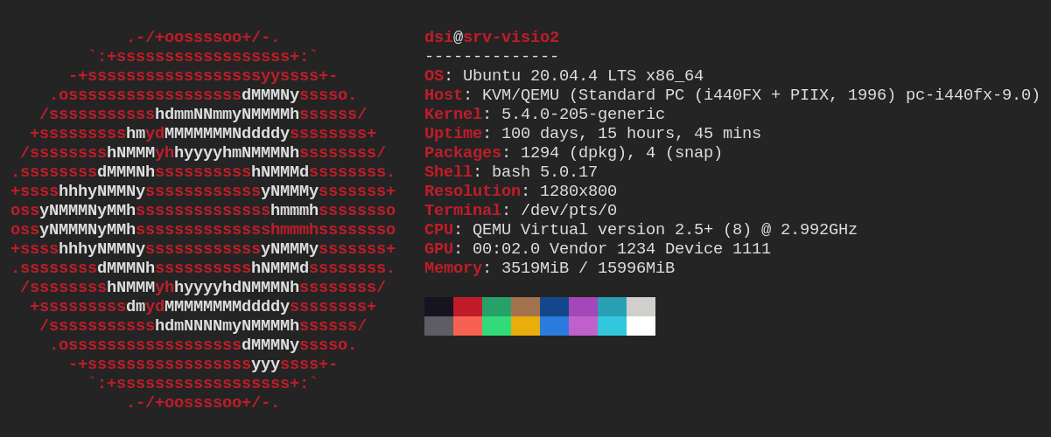The height and width of the screenshot is (437, 1051).
Task: Click the brown color swatch
Action: point(525,307)
